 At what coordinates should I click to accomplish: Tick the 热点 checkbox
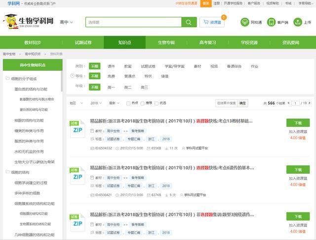click(x=128, y=103)
